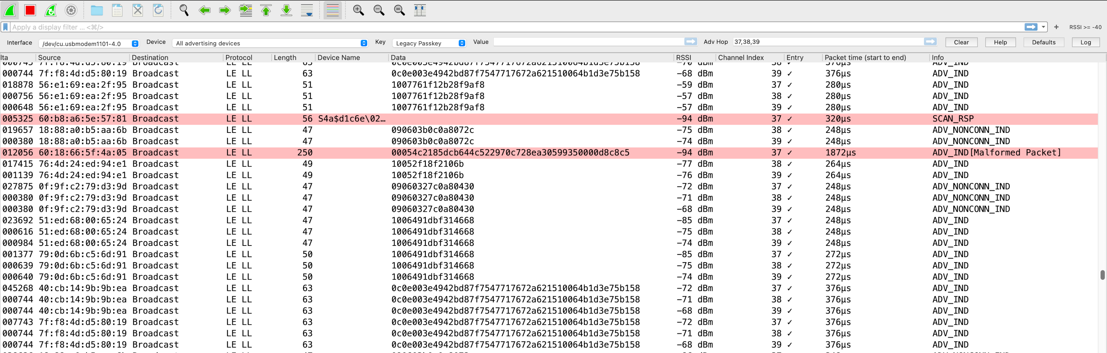This screenshot has width=1107, height=353.
Task: Zoom in on the packet list
Action: 358,10
